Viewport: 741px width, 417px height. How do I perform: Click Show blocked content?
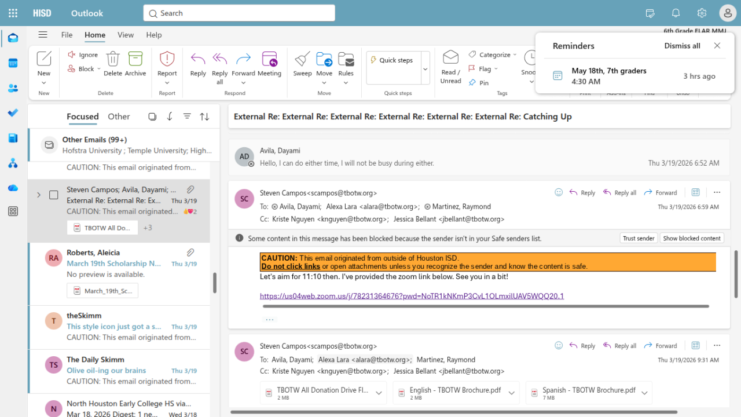coord(692,238)
